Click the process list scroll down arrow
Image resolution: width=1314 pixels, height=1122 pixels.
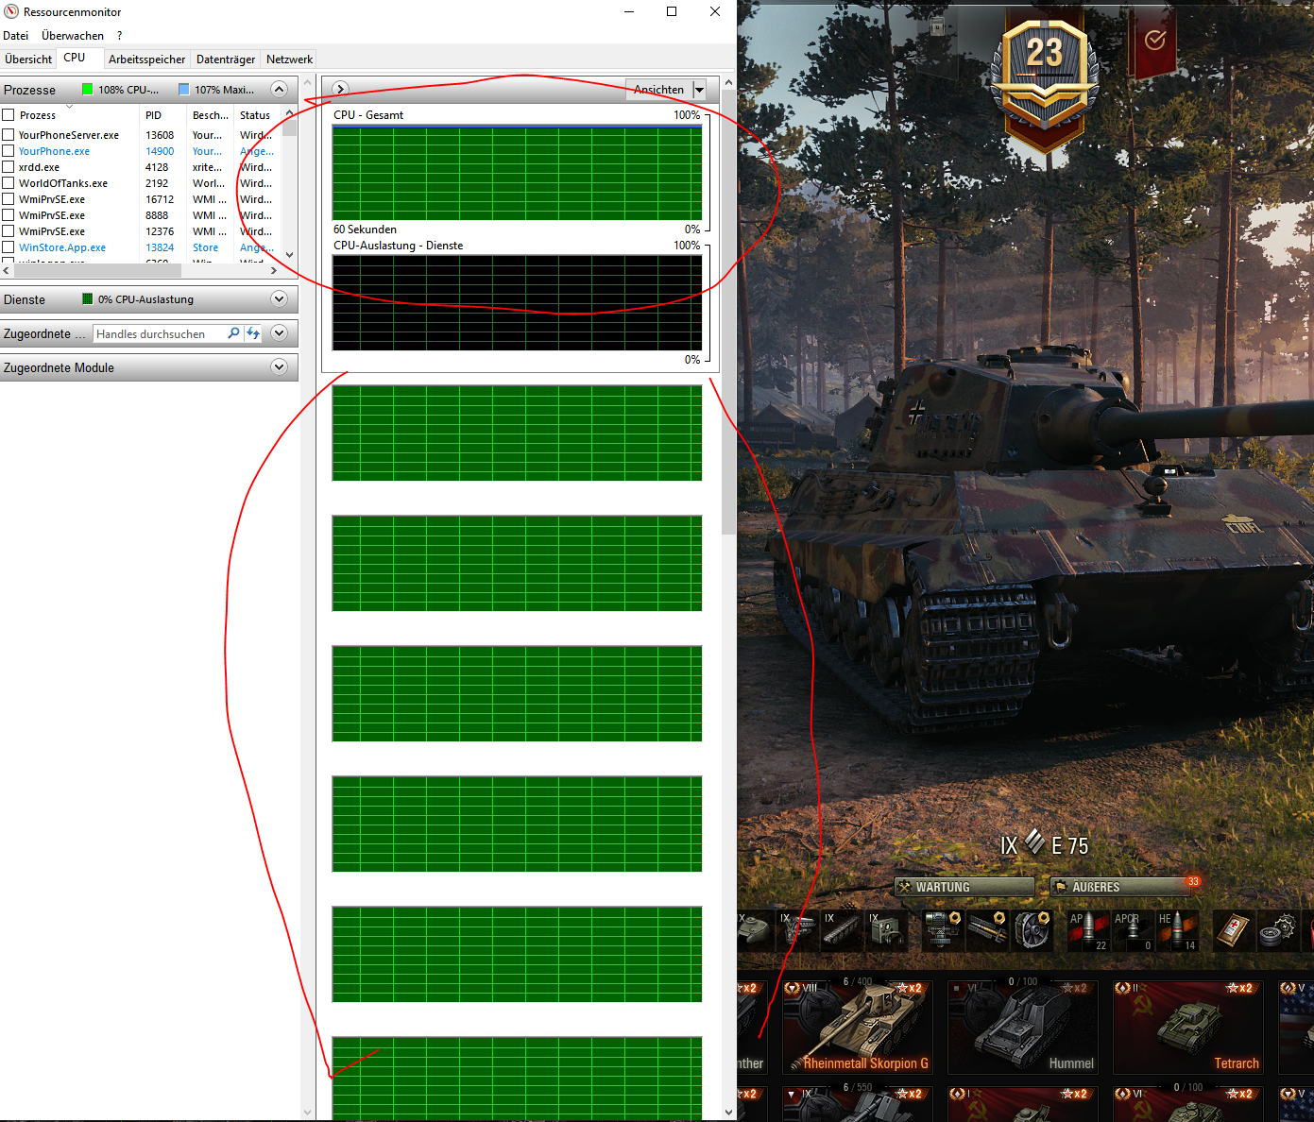pyautogui.click(x=289, y=255)
